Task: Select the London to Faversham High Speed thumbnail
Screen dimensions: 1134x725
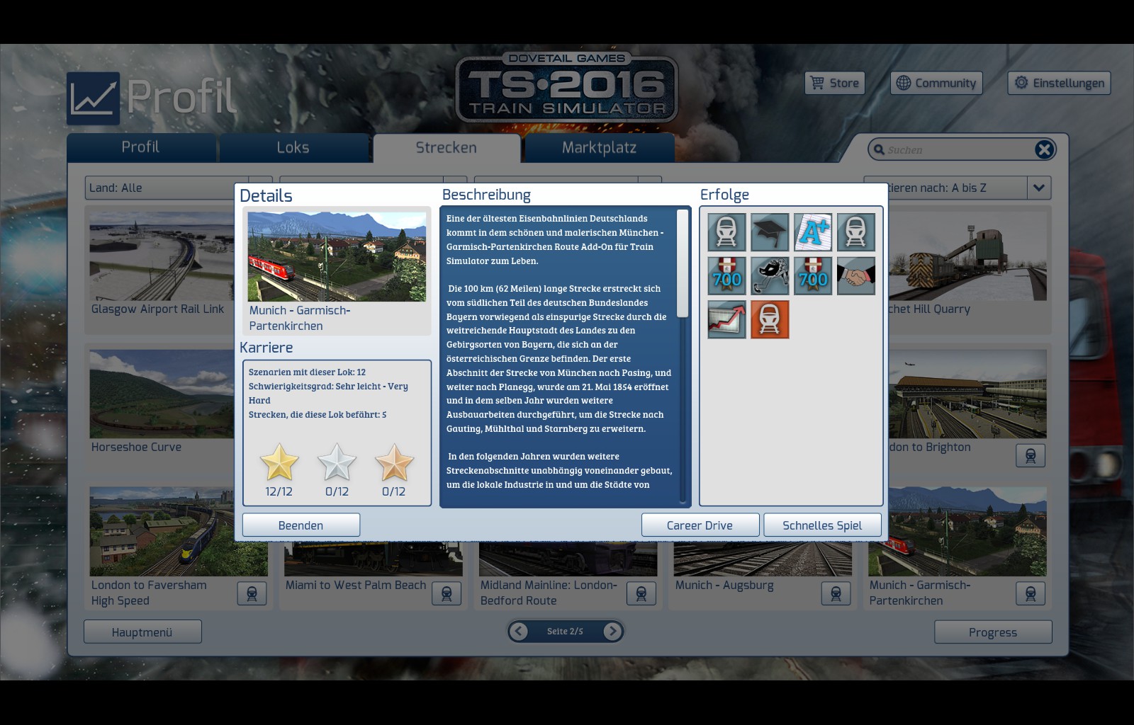Action: [179, 531]
